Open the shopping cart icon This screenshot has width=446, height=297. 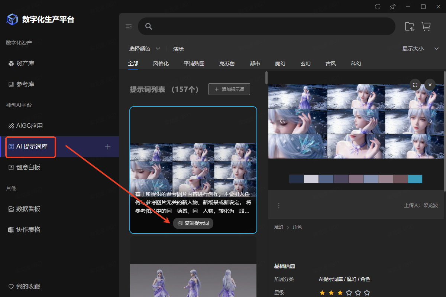[x=426, y=26]
